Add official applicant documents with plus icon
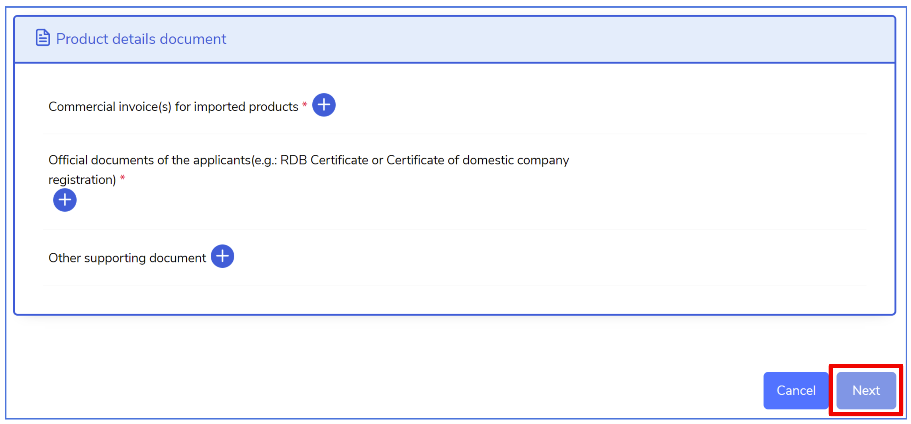Screen dimensions: 911x424 pos(65,200)
